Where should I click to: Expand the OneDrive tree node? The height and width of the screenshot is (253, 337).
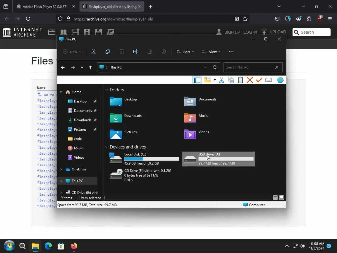[61, 169]
